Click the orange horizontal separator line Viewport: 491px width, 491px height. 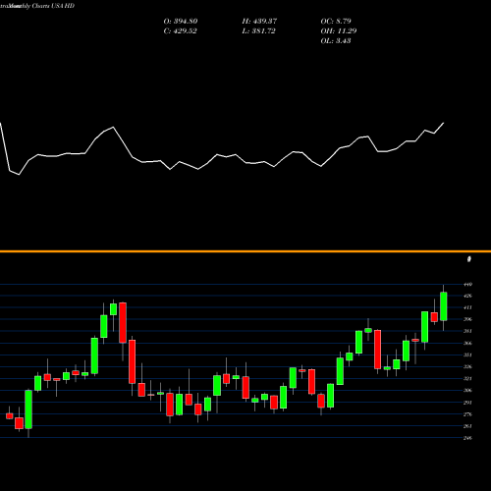click(245, 251)
